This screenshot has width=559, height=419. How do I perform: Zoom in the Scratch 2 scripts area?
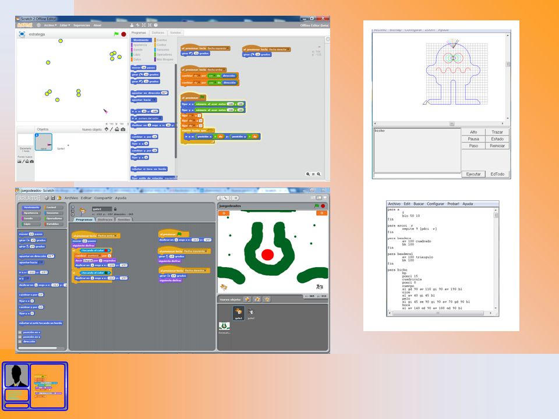point(319,174)
